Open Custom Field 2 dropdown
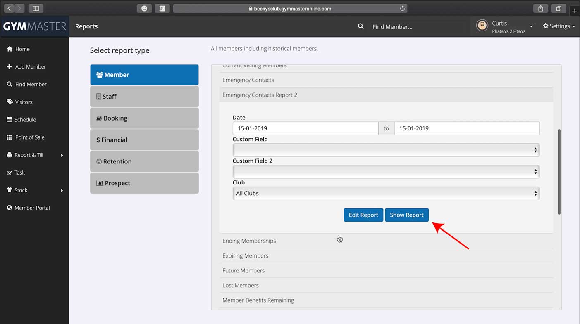 click(x=386, y=172)
